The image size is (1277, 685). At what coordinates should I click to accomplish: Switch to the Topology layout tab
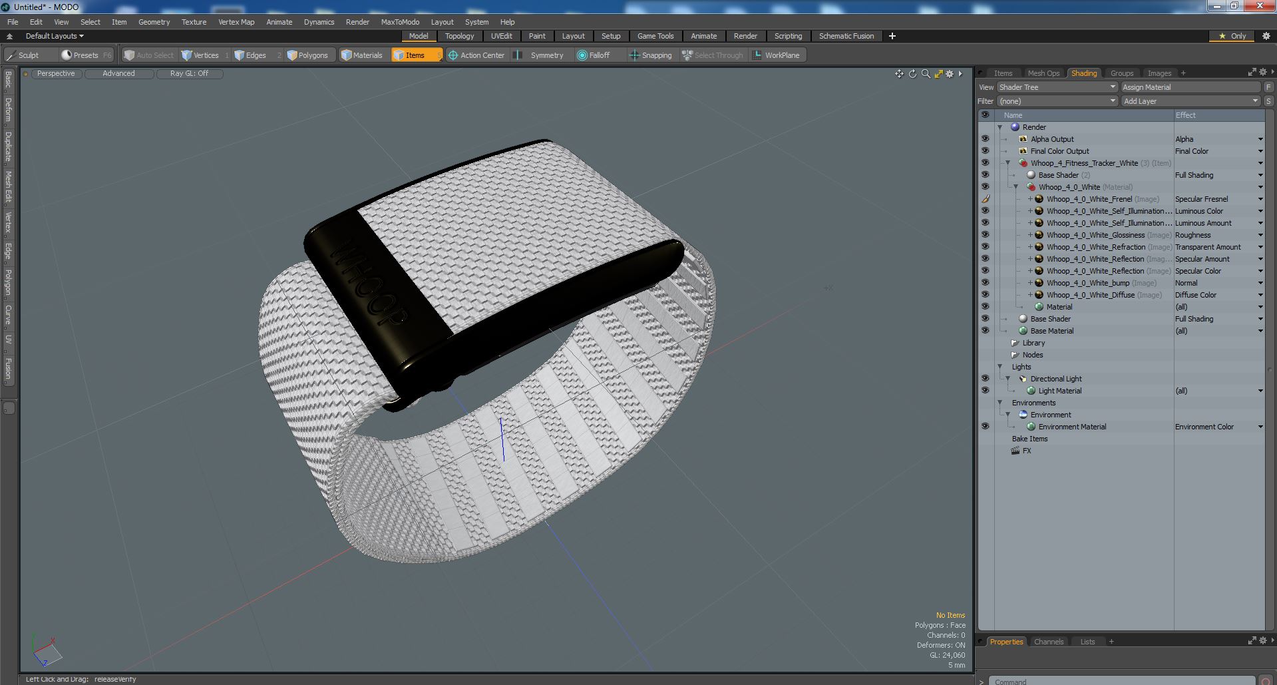[x=459, y=36]
